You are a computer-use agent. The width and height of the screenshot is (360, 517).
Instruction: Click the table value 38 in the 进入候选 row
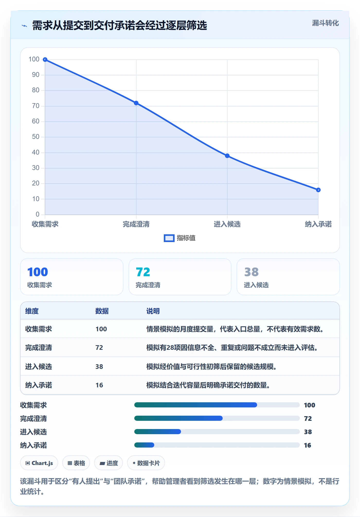pos(99,367)
